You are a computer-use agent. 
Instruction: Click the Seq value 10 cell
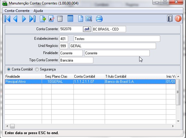click(x=46, y=82)
